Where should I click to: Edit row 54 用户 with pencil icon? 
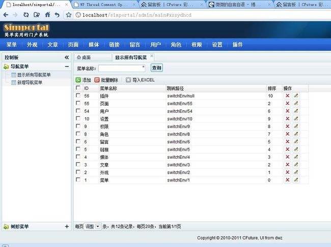[296, 111]
